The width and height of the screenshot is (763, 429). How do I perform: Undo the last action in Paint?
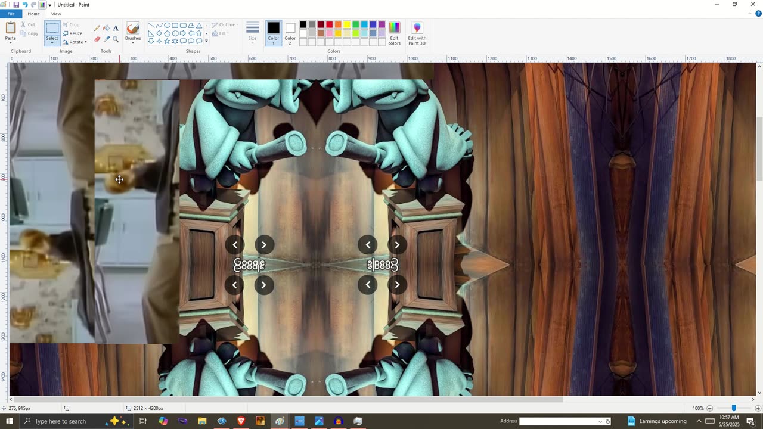tap(25, 5)
